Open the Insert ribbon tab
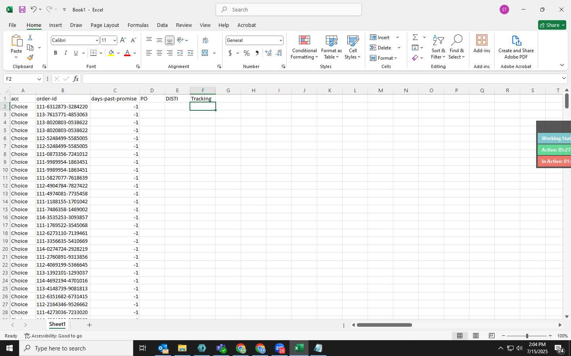This screenshot has width=571, height=356. tap(56, 25)
